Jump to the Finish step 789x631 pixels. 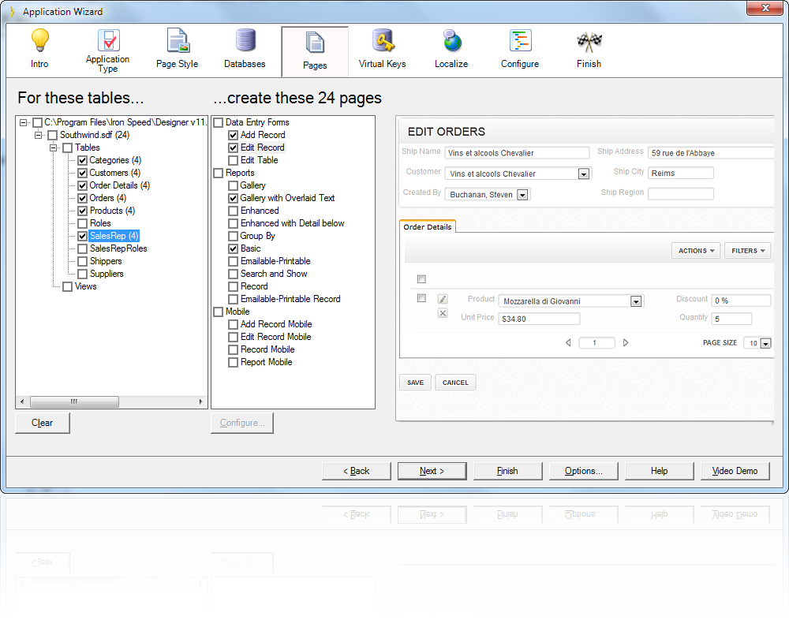click(589, 47)
